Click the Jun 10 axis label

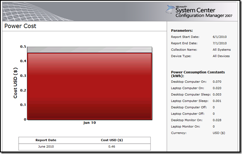90,123
